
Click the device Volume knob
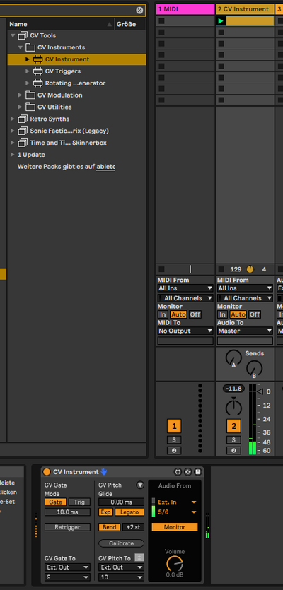(175, 564)
